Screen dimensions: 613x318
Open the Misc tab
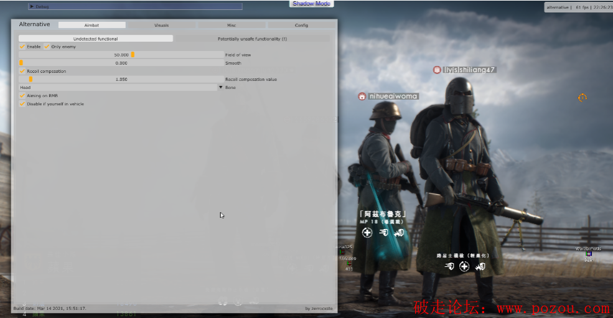coord(232,25)
